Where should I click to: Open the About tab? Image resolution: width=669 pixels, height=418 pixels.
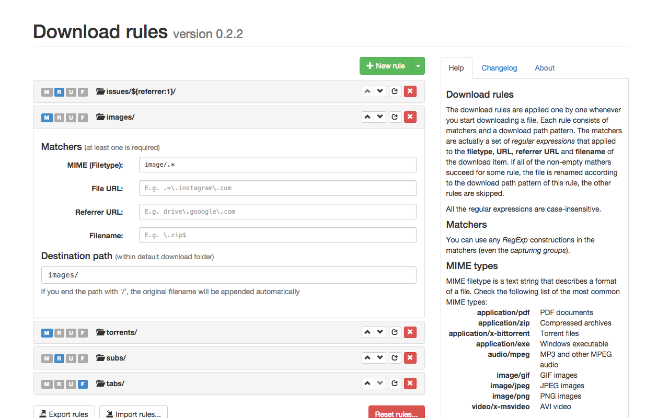545,68
